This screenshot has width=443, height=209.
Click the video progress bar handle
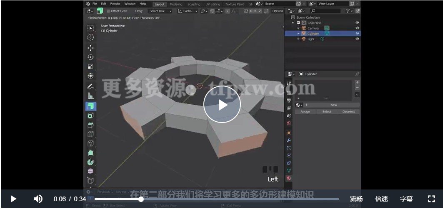coord(141,199)
